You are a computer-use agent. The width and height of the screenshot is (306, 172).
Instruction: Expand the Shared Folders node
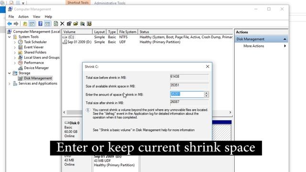pos(15,52)
